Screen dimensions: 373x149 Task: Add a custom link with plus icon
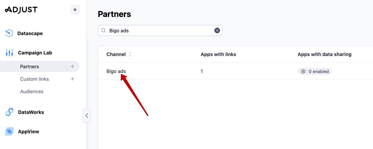pyautogui.click(x=73, y=79)
